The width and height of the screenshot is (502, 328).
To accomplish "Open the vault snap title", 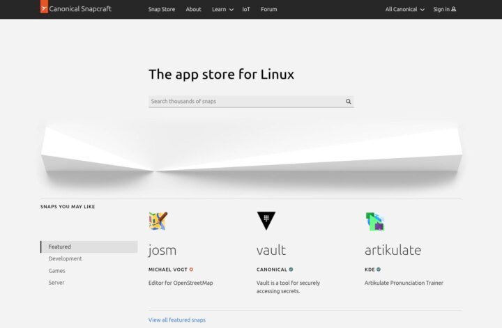I will pos(271,250).
